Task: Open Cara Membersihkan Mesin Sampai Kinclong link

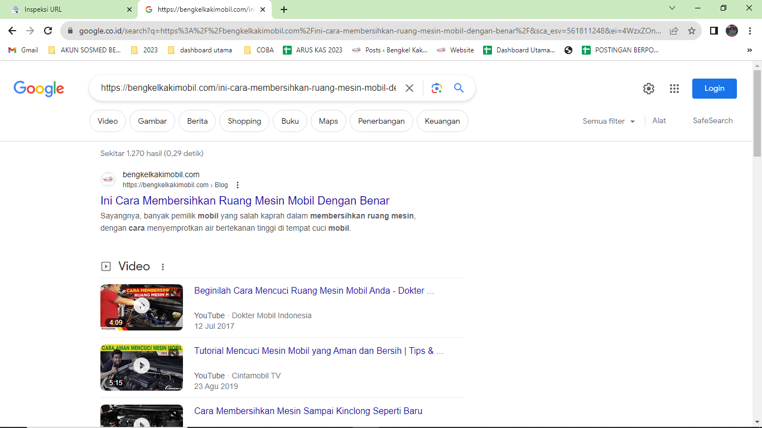Action: click(x=308, y=411)
